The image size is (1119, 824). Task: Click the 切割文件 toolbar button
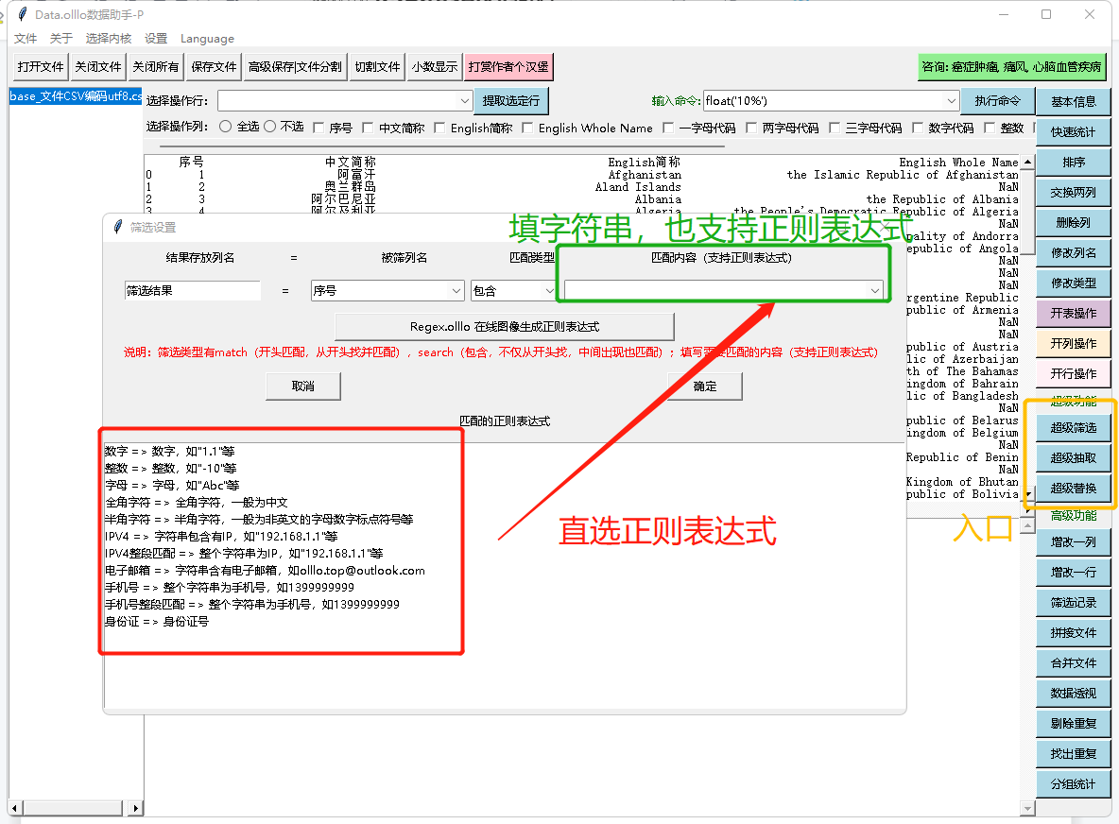(377, 67)
